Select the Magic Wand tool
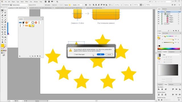Image resolution: width=182 pixels, height=102 pixels. pyautogui.click(x=2, y=13)
